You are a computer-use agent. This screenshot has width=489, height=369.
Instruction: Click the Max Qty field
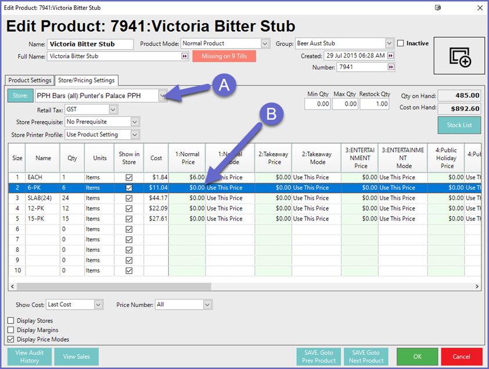pos(345,104)
